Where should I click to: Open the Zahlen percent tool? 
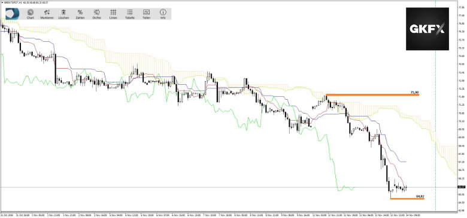tap(80, 14)
